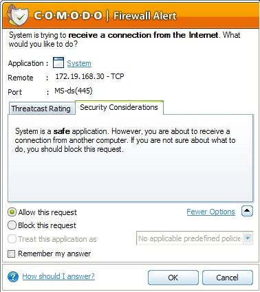Click the Fewer Options link
Screen dimensions: 260x292
coord(210,212)
